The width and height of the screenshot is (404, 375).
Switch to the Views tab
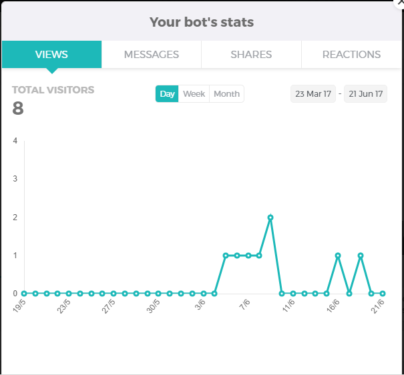coord(51,55)
